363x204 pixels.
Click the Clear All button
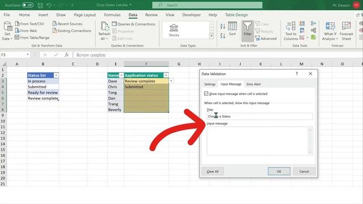point(213,171)
